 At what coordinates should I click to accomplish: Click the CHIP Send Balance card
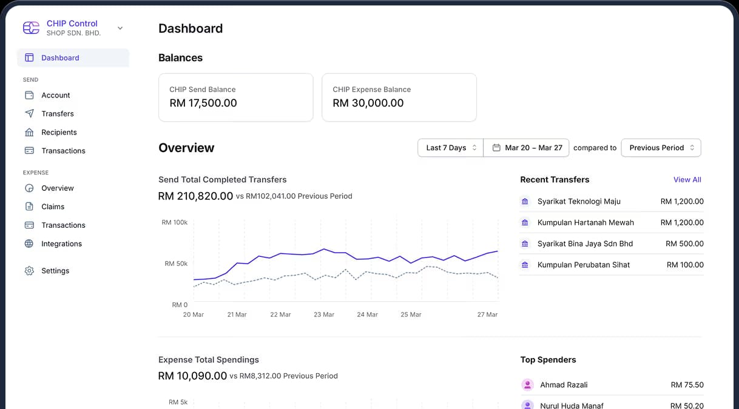click(x=236, y=98)
